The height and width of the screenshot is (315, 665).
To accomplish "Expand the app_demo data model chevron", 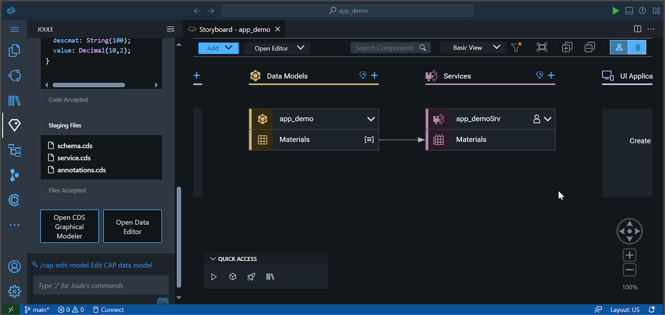I will click(371, 119).
